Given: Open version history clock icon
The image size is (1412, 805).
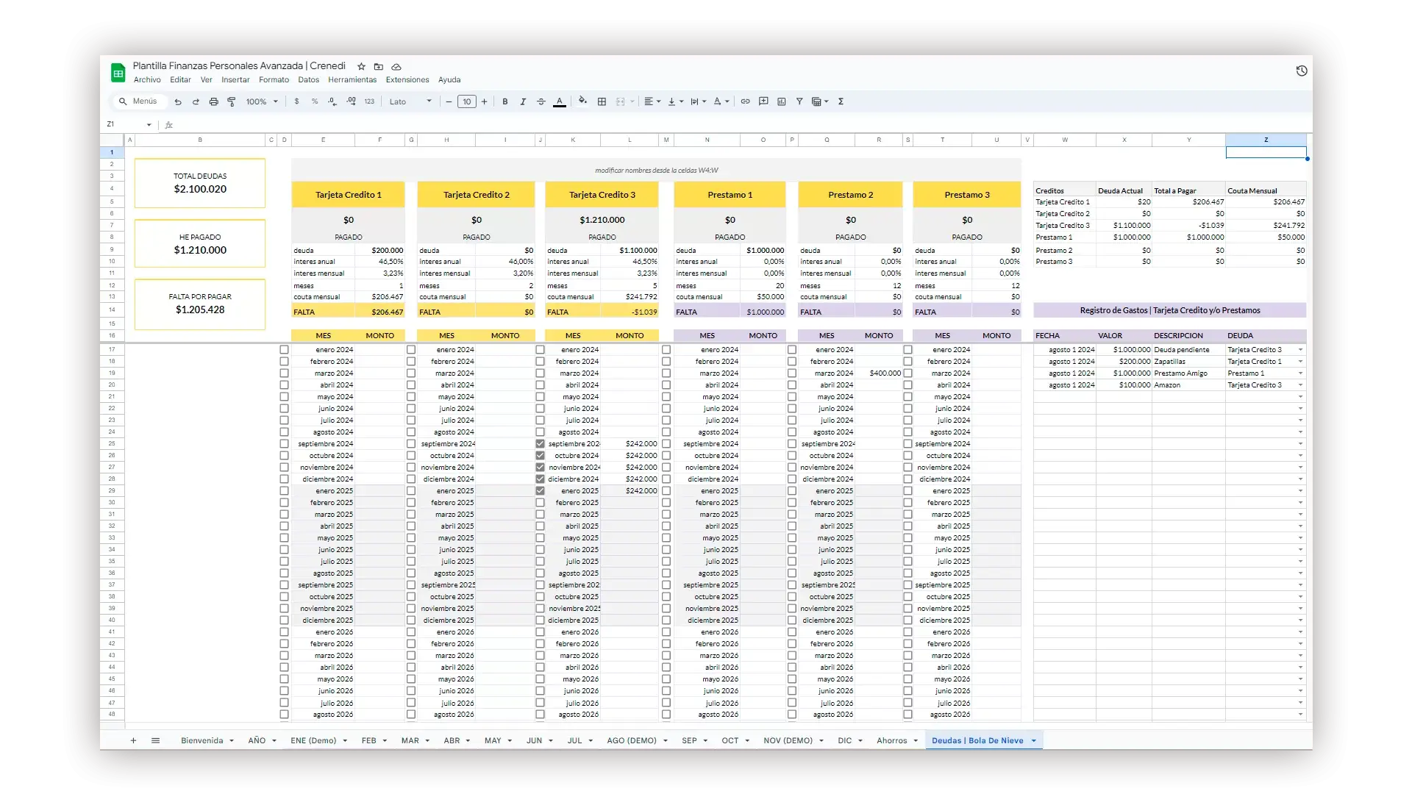Looking at the screenshot, I should [x=1301, y=71].
